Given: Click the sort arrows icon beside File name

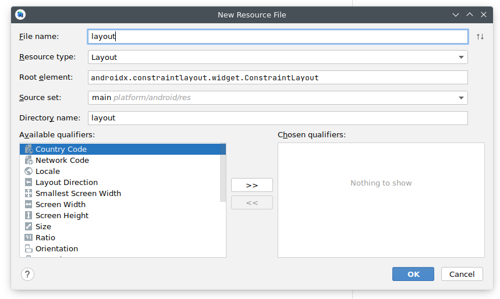Looking at the screenshot, I should click(480, 37).
